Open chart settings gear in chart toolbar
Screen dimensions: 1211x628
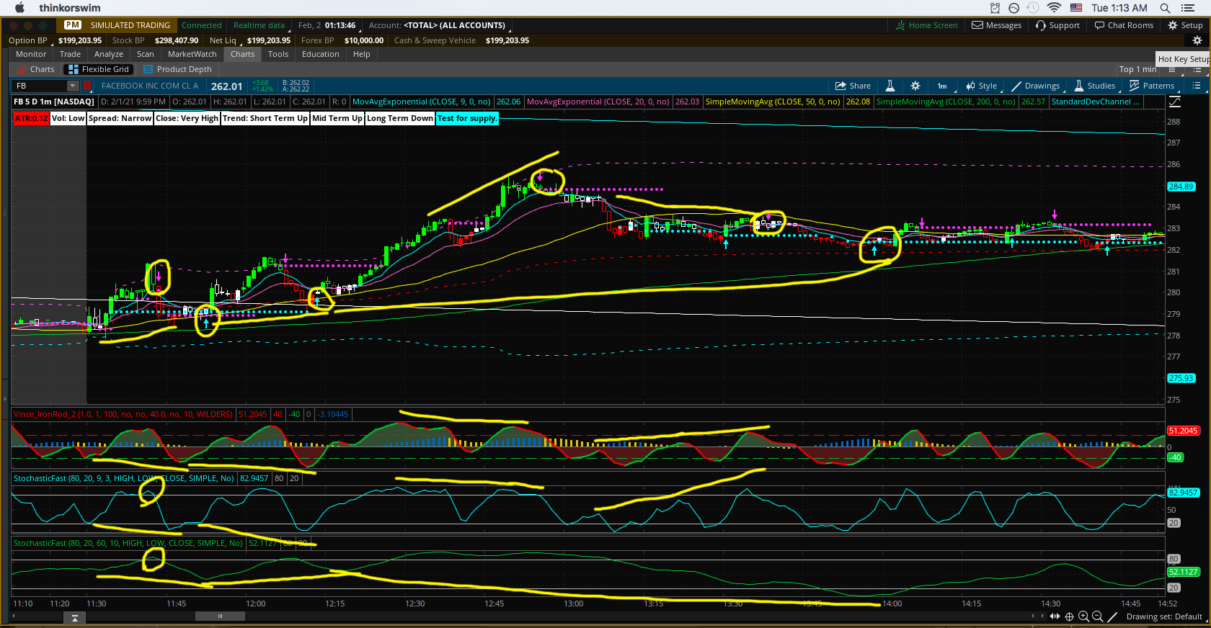915,86
